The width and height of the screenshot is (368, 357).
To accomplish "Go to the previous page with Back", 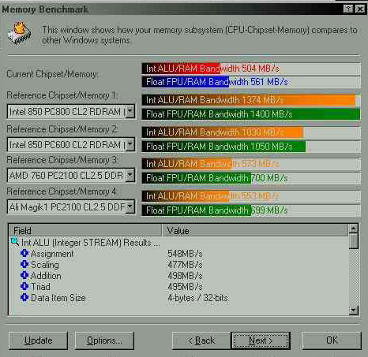I will coord(201,340).
